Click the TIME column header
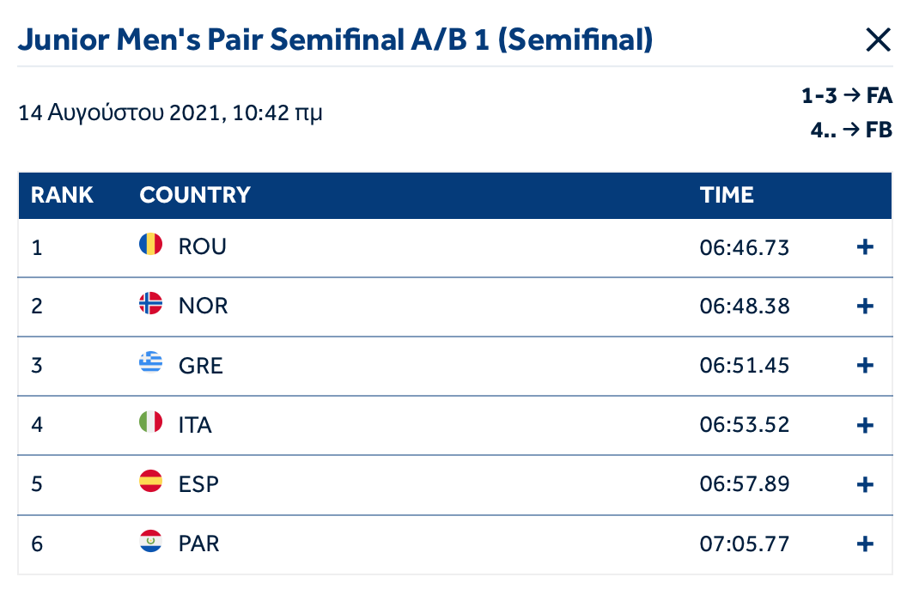This screenshot has width=907, height=589. (727, 195)
